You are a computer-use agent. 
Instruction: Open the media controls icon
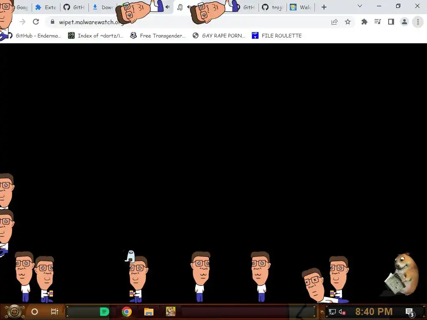pyautogui.click(x=377, y=22)
